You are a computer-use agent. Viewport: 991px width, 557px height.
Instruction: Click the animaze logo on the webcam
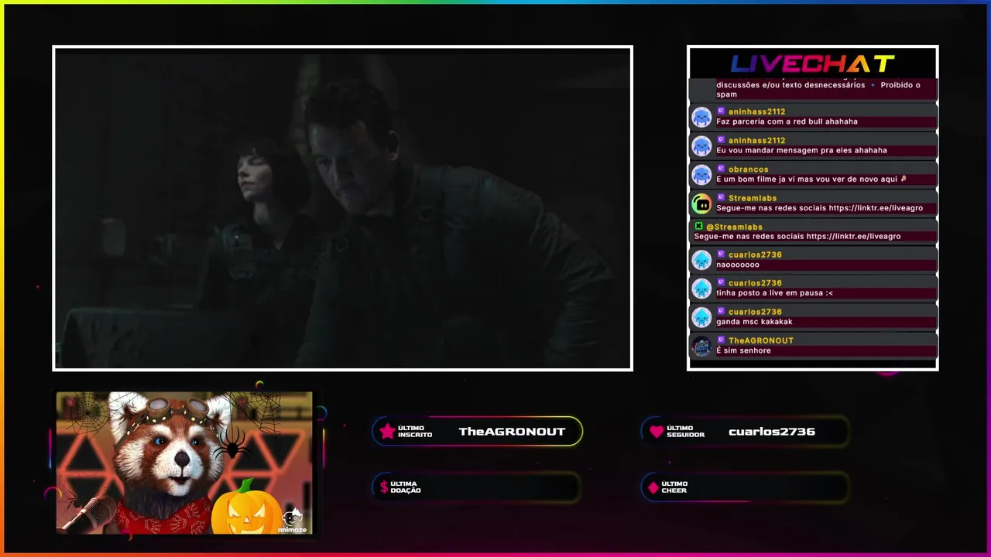[x=293, y=522]
